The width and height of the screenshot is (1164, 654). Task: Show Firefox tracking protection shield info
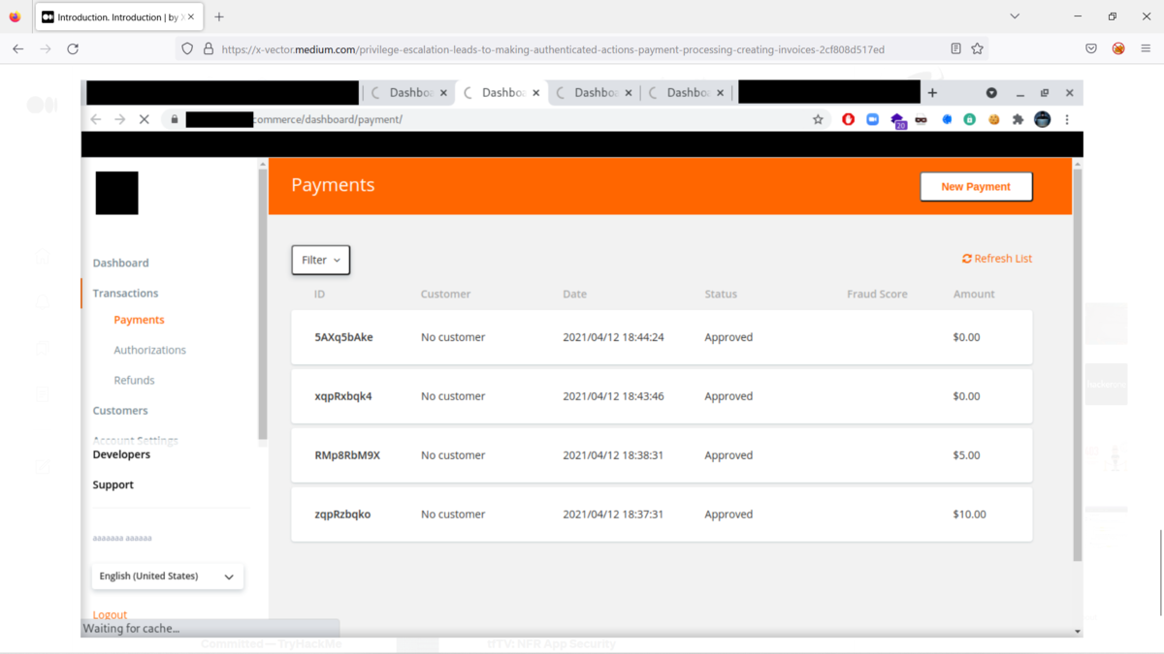tap(187, 48)
